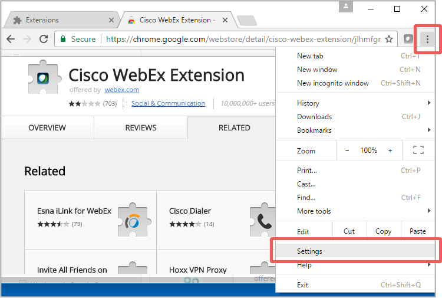Image resolution: width=442 pixels, height=298 pixels.
Task: Increase zoom with the plus button
Action: (390, 150)
